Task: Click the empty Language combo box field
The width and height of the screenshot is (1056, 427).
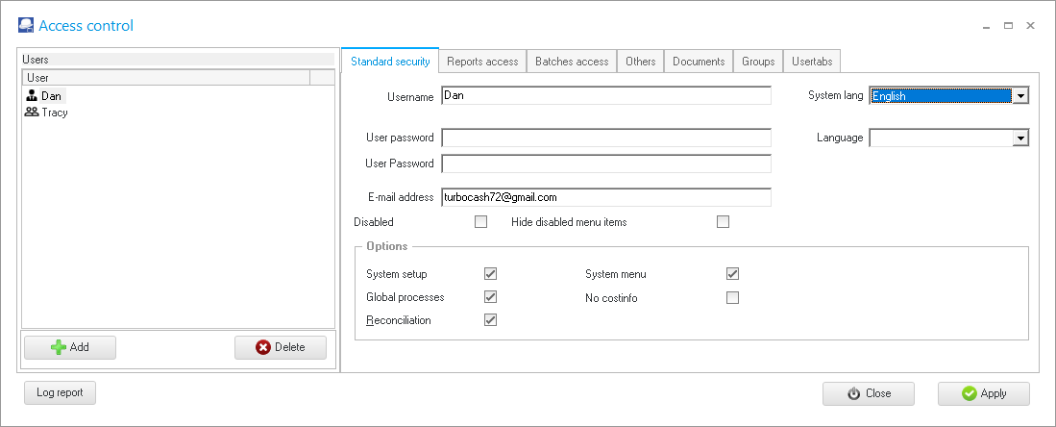Action: pyautogui.click(x=942, y=138)
